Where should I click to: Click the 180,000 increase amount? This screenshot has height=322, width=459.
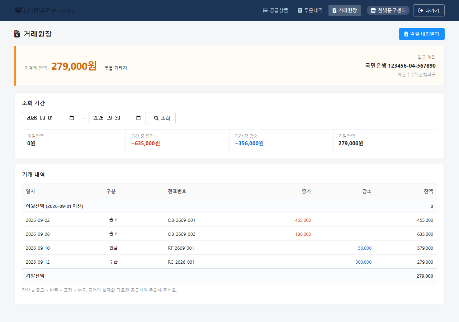303,234
